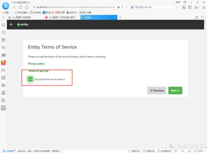Open the sidebar WeChat icon
Image resolution: width=207 pixels, height=153 pixels.
coord(3,47)
